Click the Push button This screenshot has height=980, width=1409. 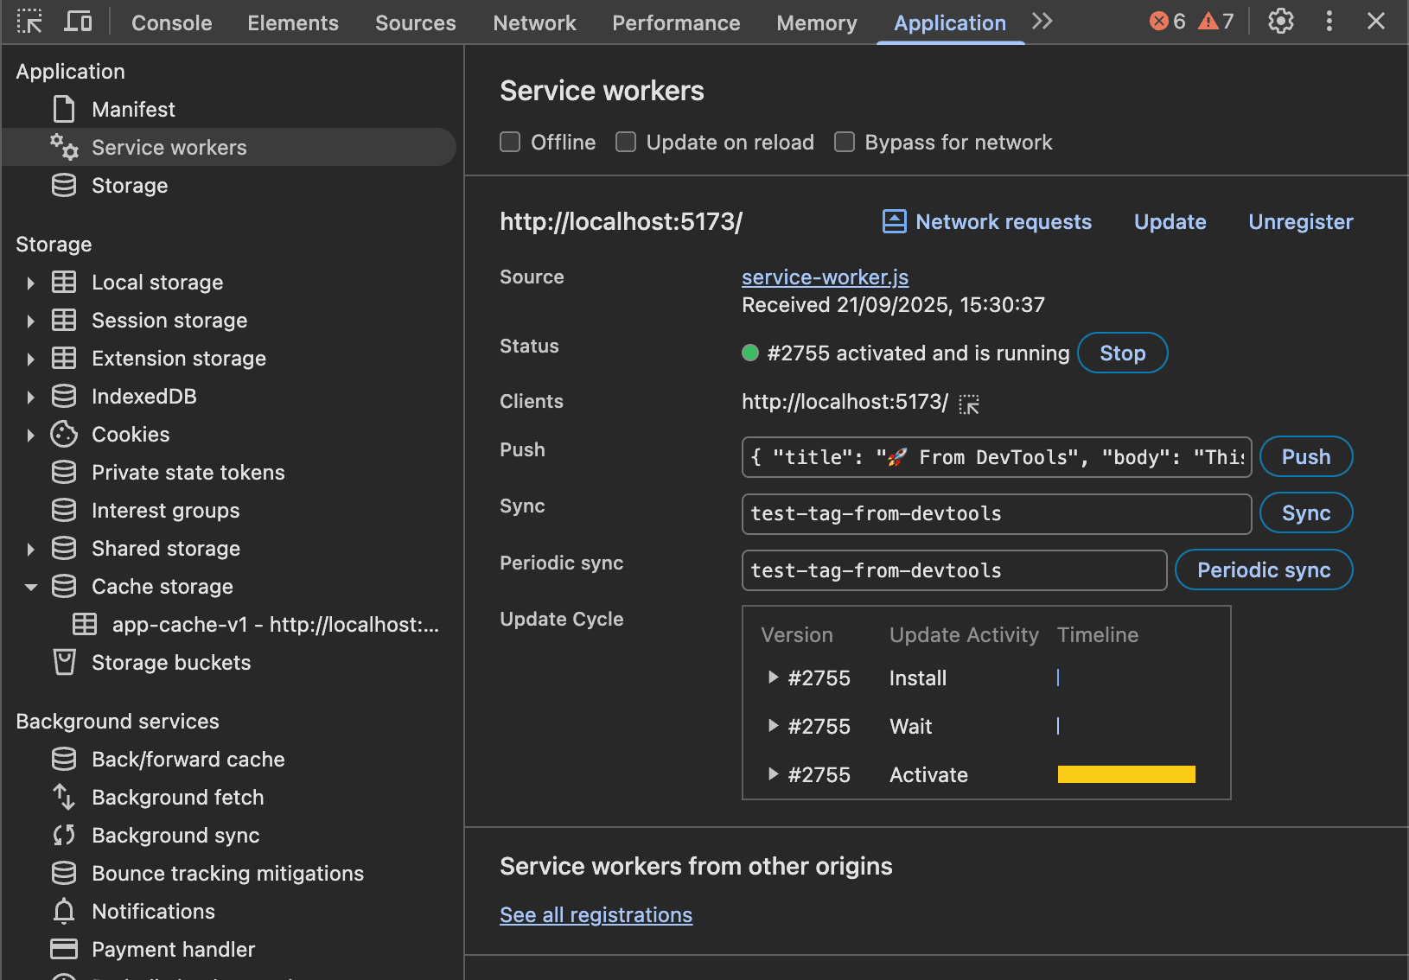(1306, 456)
